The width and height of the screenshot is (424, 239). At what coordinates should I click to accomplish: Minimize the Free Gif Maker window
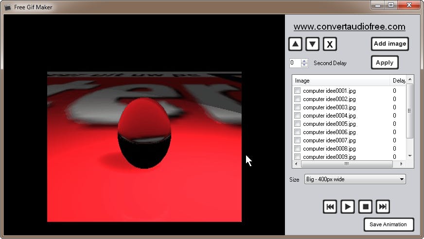coord(378,5)
